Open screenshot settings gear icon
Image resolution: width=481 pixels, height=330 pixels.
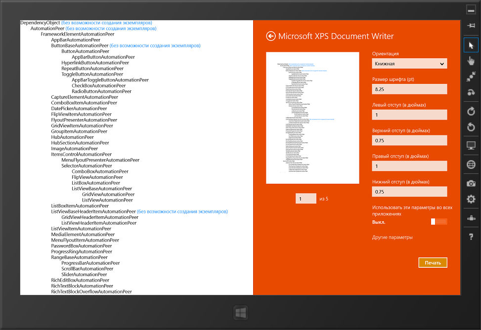[471, 199]
